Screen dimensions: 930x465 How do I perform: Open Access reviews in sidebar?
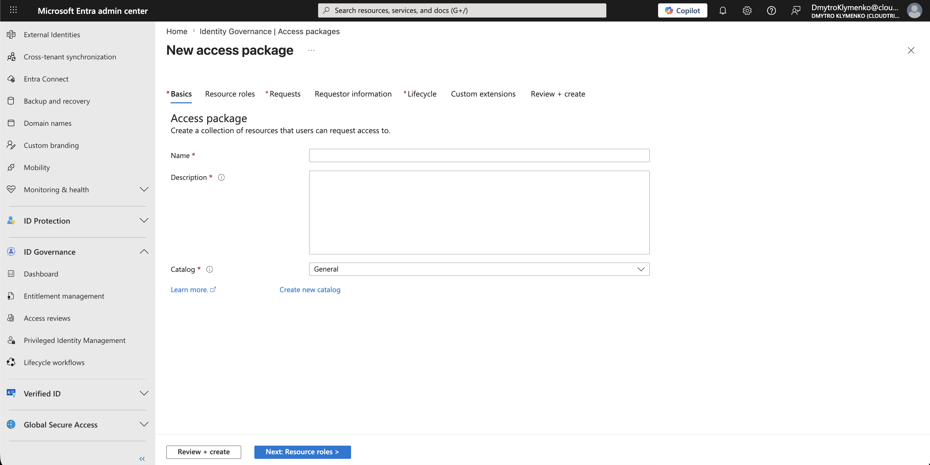pos(47,318)
